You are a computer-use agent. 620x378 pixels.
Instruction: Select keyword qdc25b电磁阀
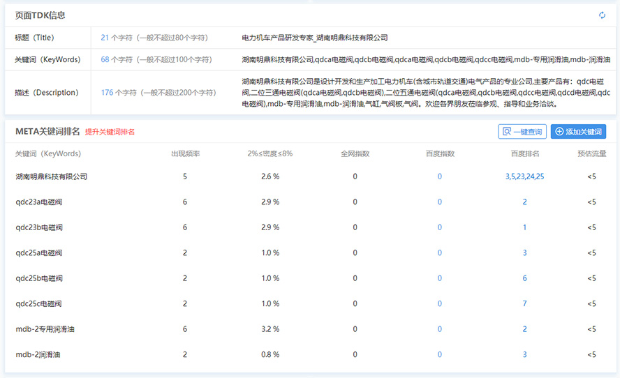(39, 278)
